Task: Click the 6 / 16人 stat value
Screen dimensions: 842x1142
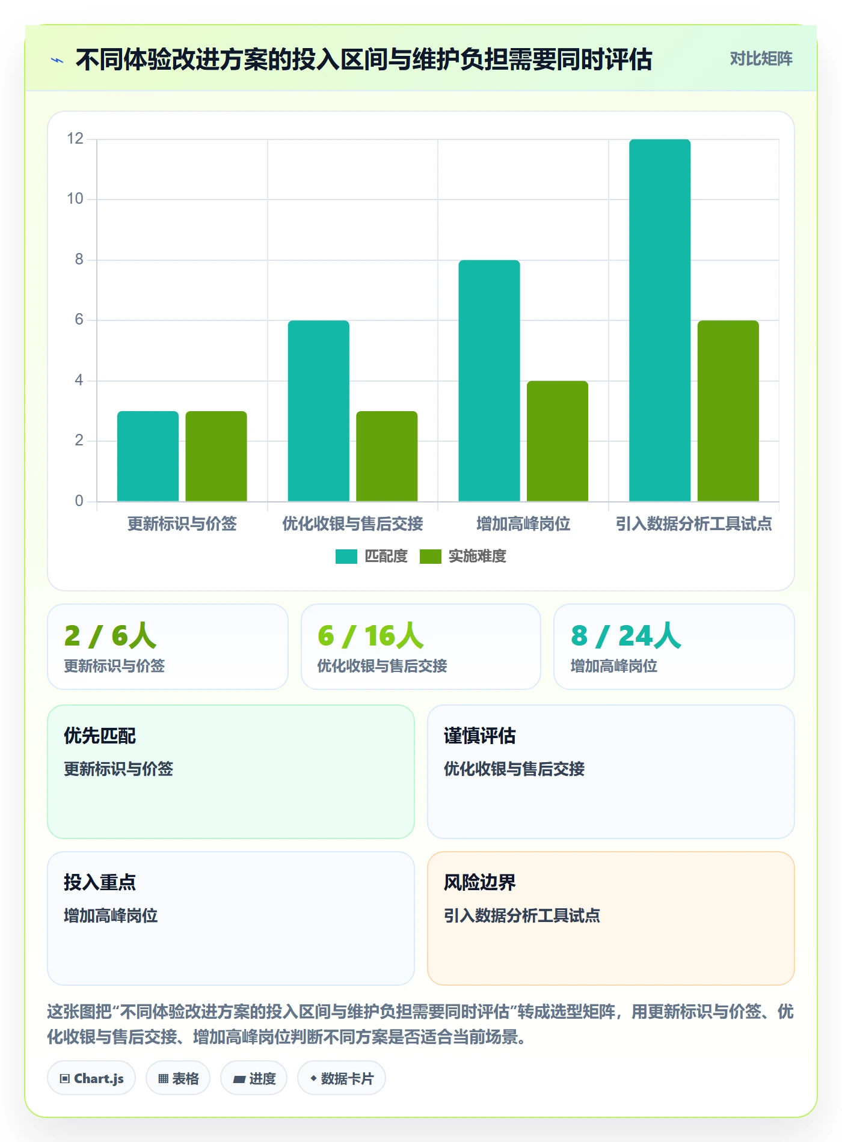Action: point(370,636)
